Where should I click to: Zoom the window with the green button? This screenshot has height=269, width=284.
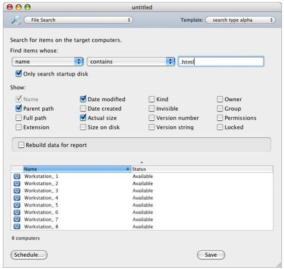(28, 7)
